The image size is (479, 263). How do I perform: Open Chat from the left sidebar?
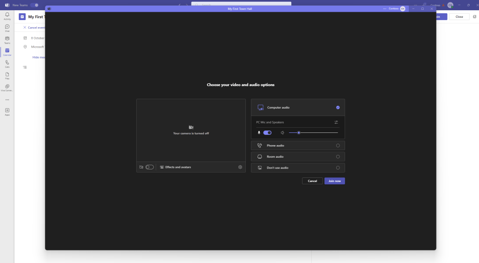coord(7,28)
